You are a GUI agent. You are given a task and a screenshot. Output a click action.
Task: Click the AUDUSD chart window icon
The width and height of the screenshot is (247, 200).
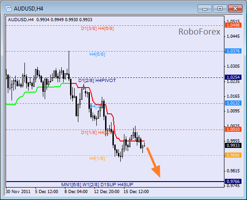pyautogui.click(x=8, y=8)
